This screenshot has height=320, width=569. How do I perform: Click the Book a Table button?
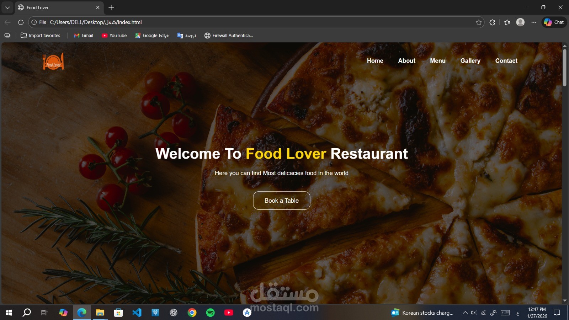[x=281, y=201]
